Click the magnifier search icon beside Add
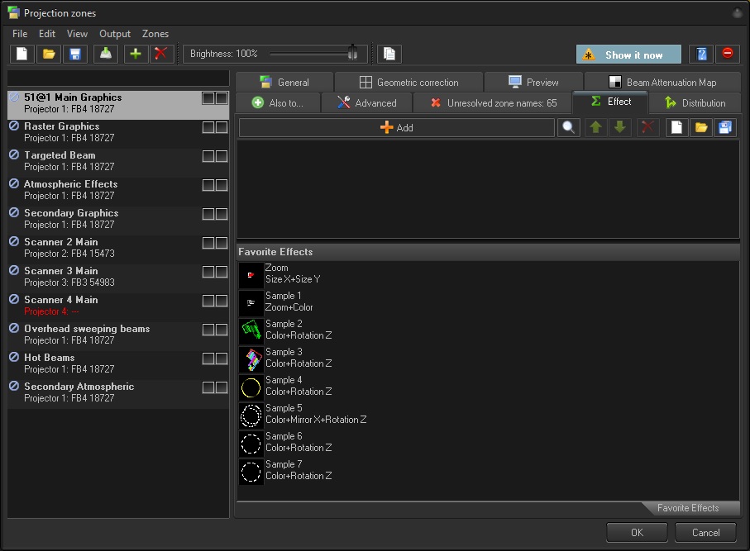This screenshot has height=551, width=750. pyautogui.click(x=569, y=128)
